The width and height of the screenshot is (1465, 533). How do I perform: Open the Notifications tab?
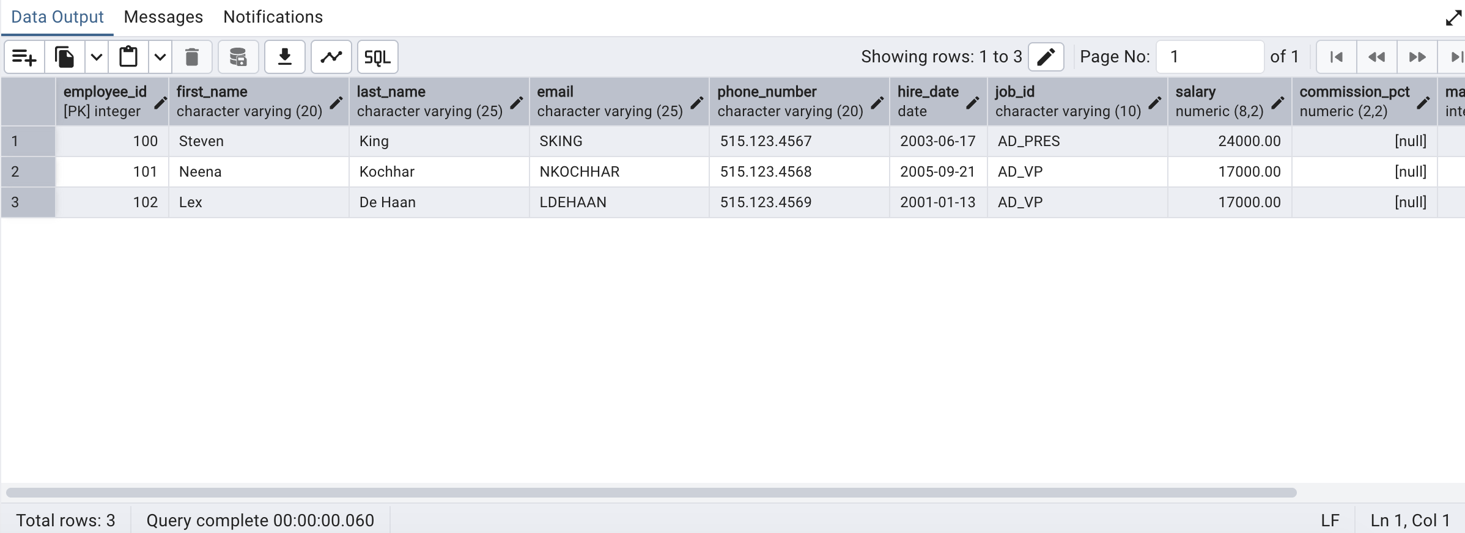[x=273, y=17]
